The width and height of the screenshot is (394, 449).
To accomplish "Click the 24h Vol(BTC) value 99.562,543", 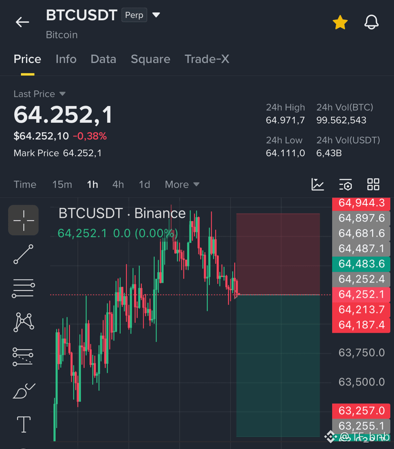I will (341, 120).
